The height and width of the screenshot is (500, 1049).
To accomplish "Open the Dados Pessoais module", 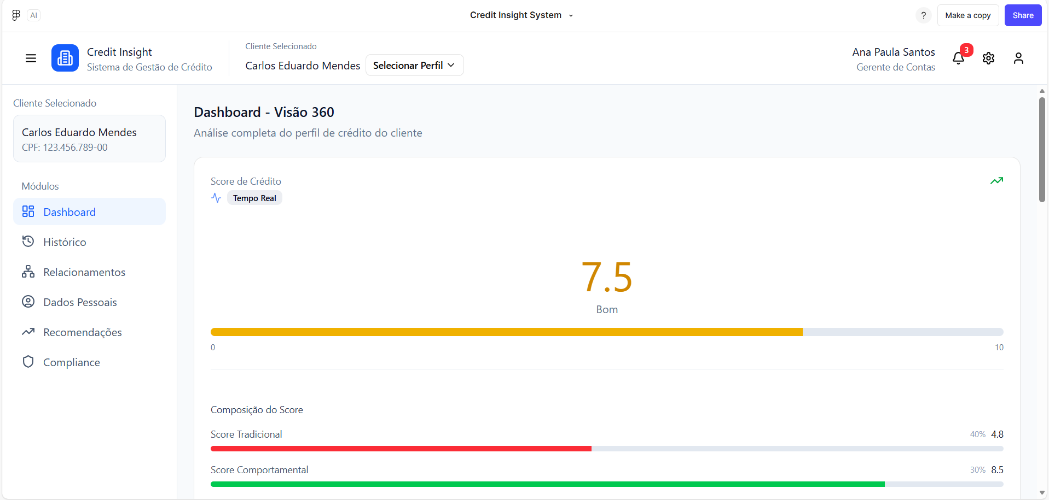I will [x=89, y=302].
